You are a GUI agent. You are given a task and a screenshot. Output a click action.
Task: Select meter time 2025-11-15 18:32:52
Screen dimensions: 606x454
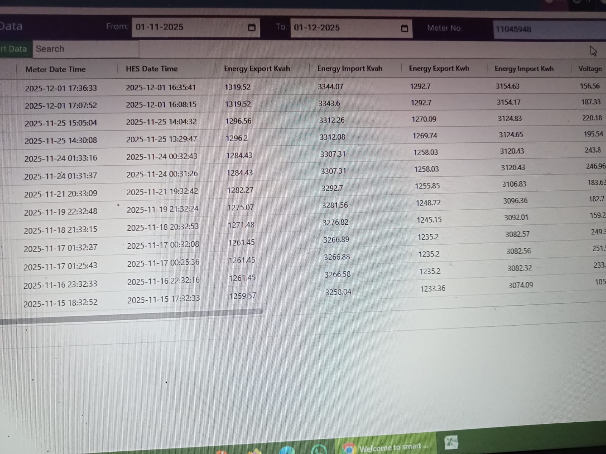click(60, 303)
